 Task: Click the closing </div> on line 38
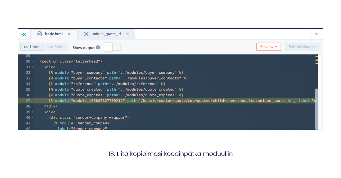coord(51,106)
